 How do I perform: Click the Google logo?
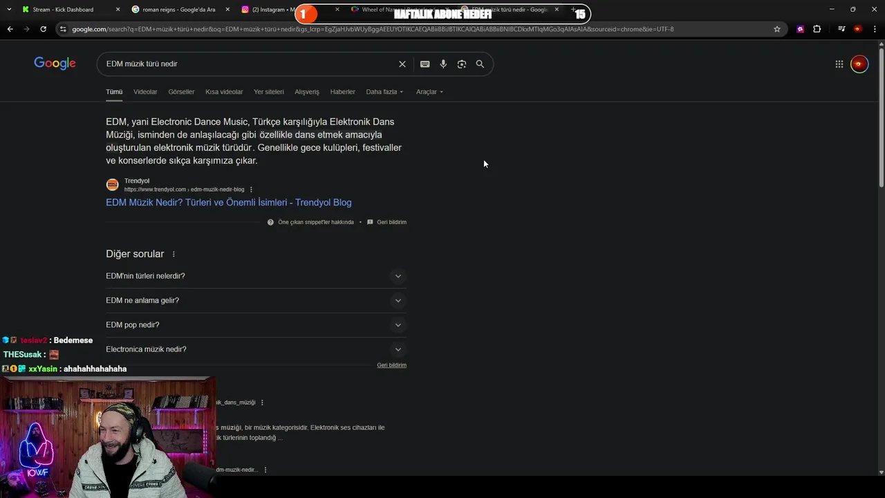[55, 64]
